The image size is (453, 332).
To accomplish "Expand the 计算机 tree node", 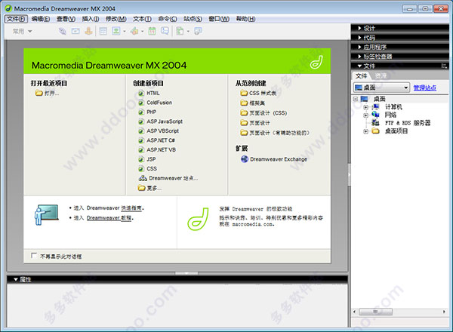I will 365,107.
